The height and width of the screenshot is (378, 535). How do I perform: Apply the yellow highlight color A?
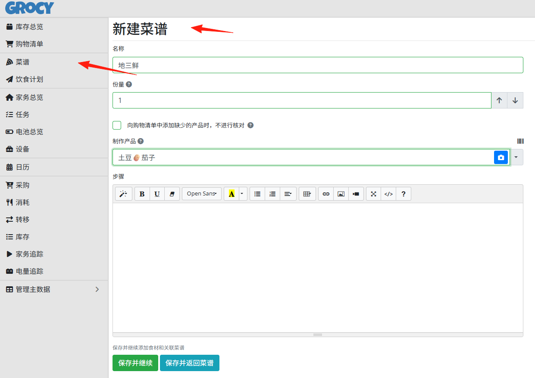(x=232, y=194)
